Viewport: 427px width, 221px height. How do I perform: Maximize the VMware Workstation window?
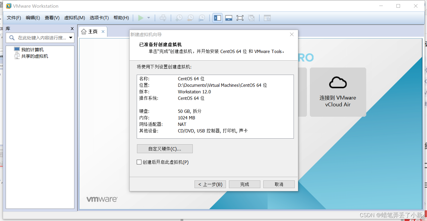tap(398, 6)
